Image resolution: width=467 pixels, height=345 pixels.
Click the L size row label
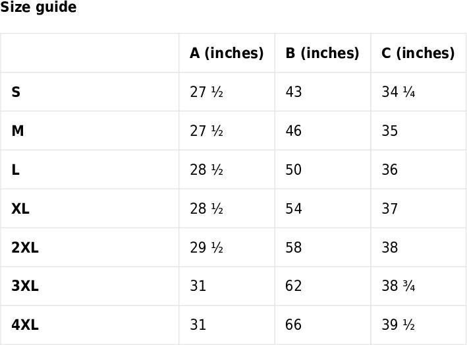[x=16, y=170]
